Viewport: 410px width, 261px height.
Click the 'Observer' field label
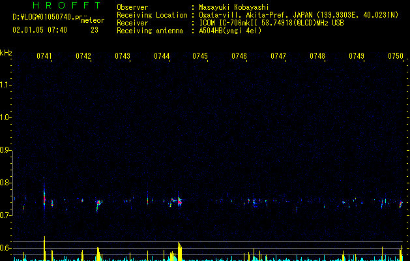pyautogui.click(x=132, y=7)
